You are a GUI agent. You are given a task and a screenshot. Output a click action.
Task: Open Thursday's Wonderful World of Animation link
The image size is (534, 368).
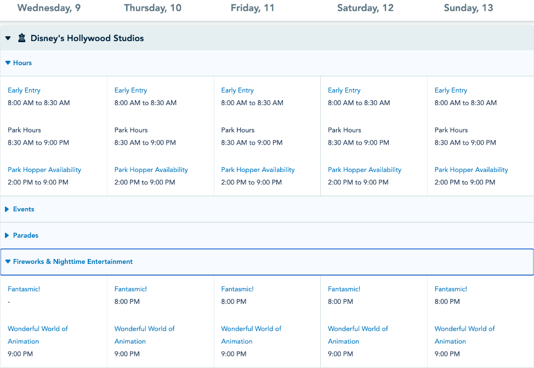(x=144, y=335)
